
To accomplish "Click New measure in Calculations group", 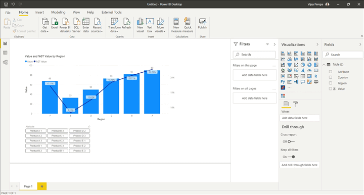I will tap(176, 25).
